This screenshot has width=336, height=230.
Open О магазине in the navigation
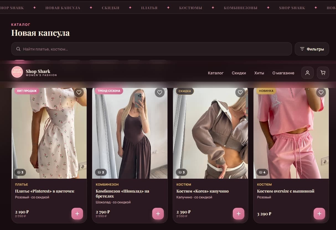[283, 73]
